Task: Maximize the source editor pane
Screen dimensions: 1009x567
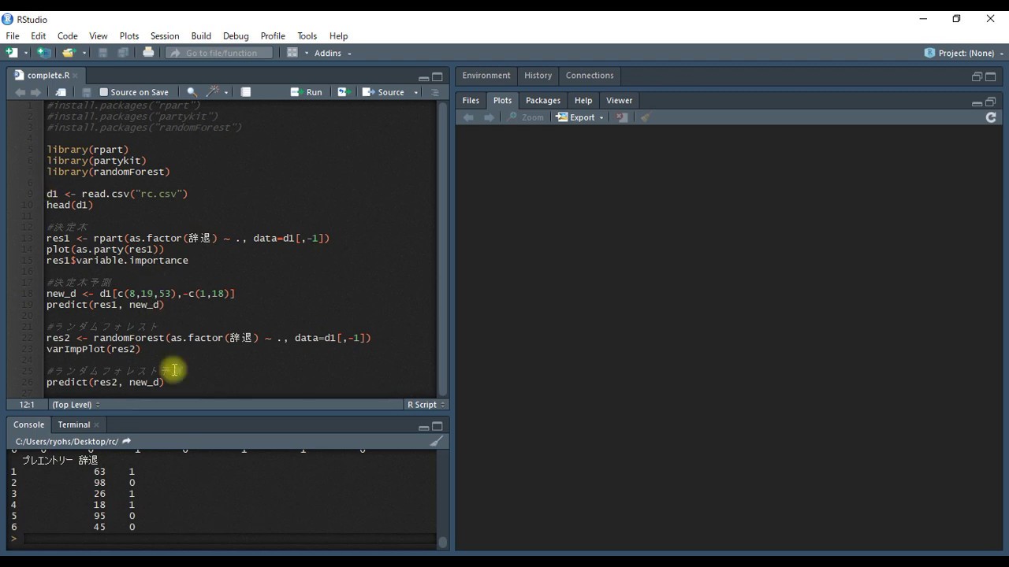Action: tap(437, 76)
